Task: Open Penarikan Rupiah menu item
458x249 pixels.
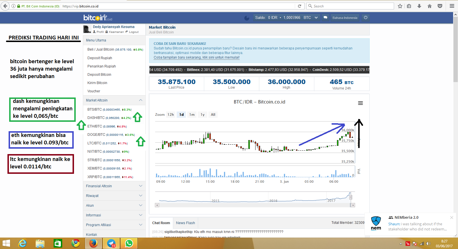Action: (x=102, y=66)
